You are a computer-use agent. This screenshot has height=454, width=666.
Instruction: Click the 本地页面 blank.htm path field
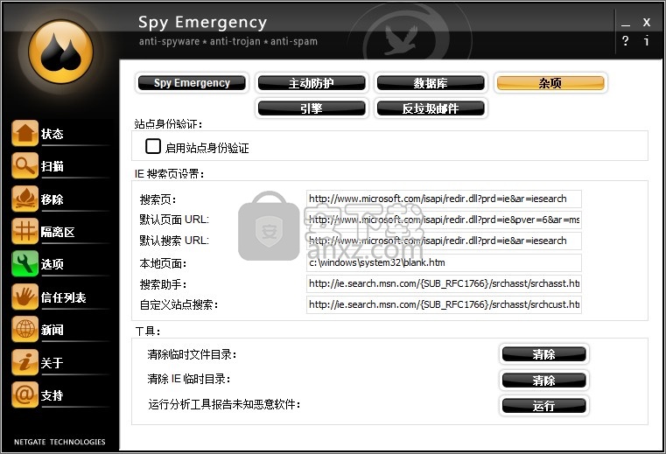pos(444,262)
